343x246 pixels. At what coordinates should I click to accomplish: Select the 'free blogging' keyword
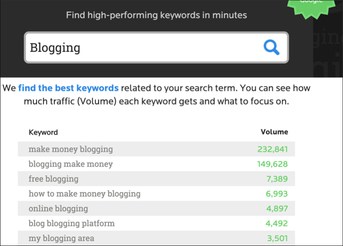click(53, 179)
